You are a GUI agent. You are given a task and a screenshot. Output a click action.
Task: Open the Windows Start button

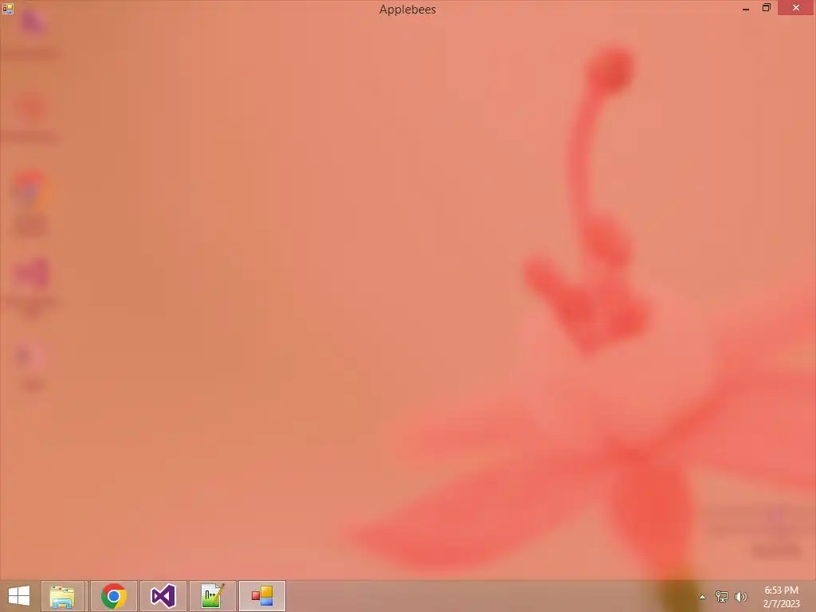[x=19, y=596]
